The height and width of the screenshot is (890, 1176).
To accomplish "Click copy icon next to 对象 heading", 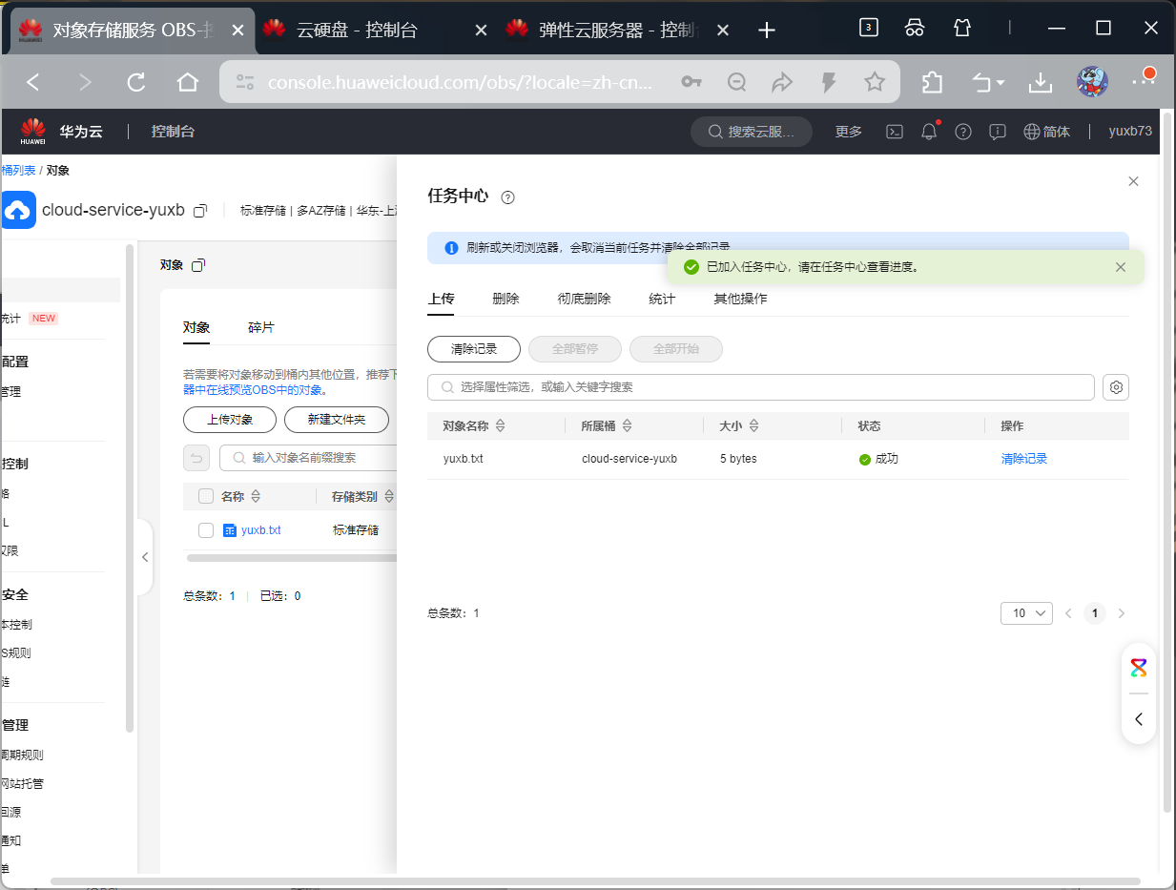I will pos(197,265).
